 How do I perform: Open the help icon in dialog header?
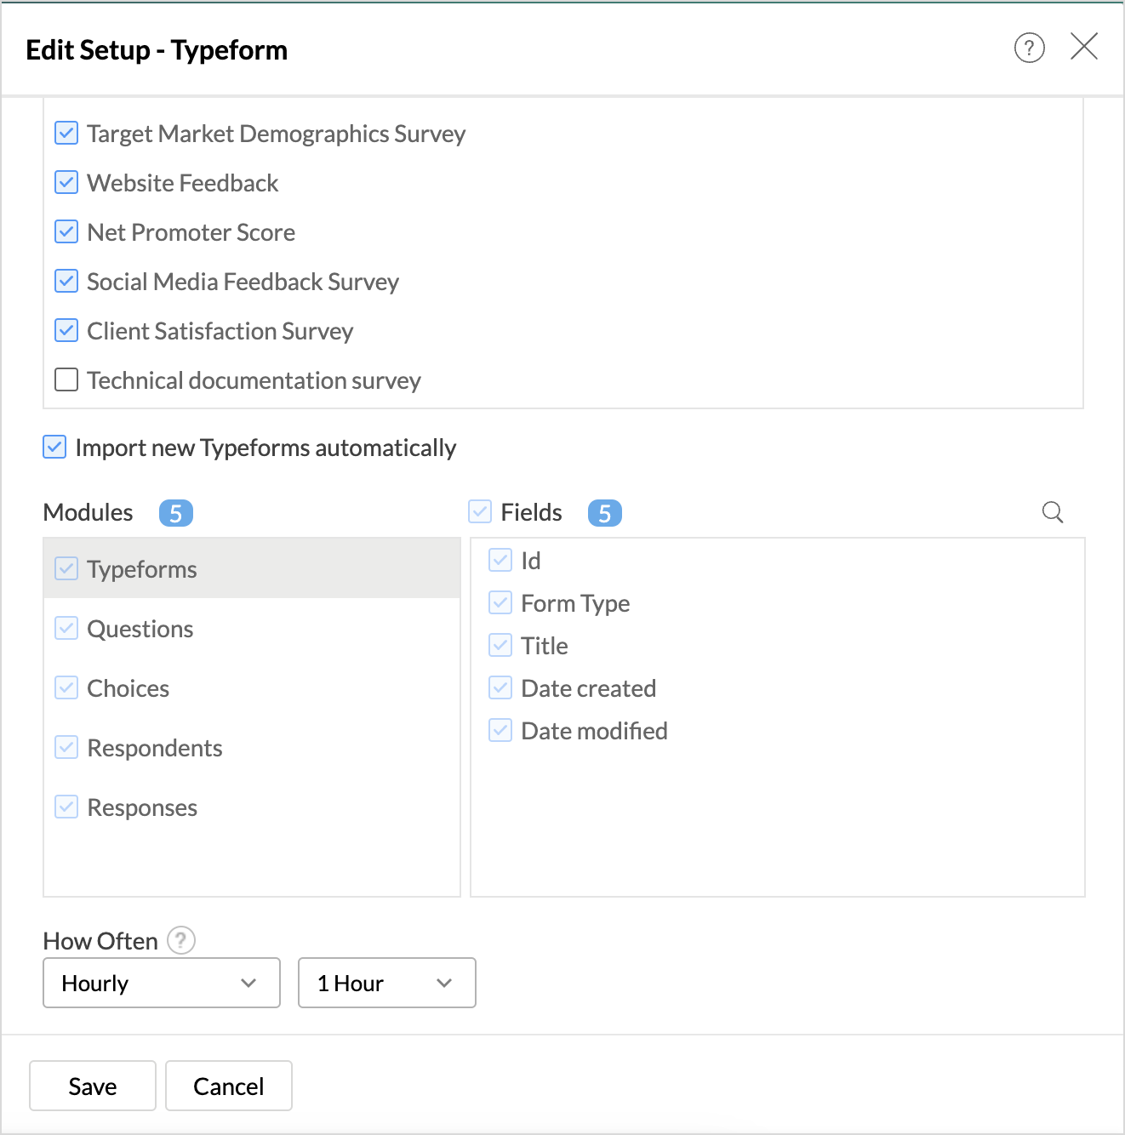1029,48
